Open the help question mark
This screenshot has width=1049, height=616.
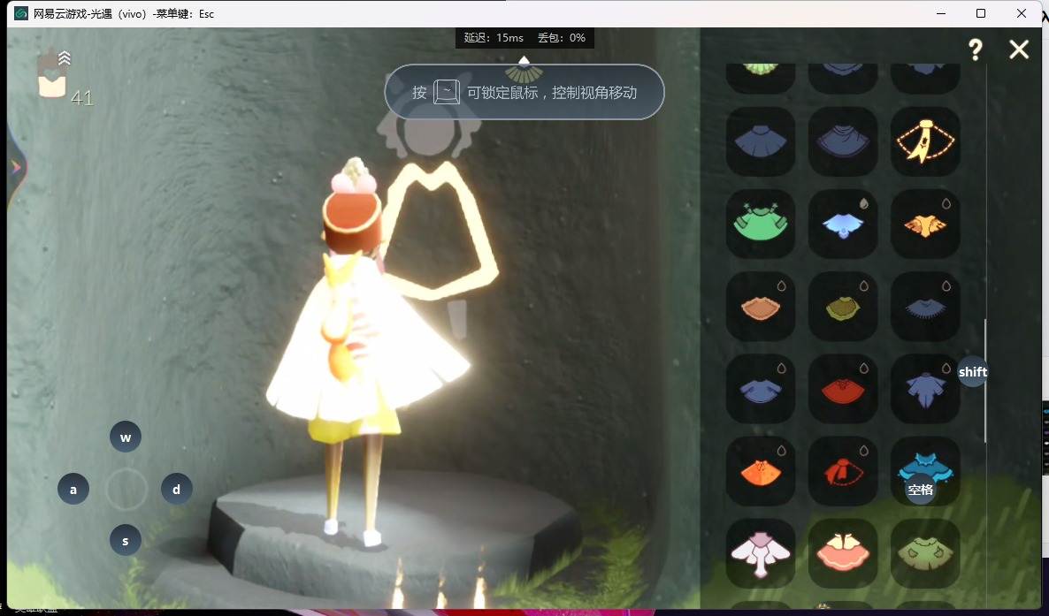(x=976, y=49)
